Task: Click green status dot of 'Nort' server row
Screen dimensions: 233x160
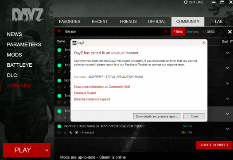Action: [59, 80]
